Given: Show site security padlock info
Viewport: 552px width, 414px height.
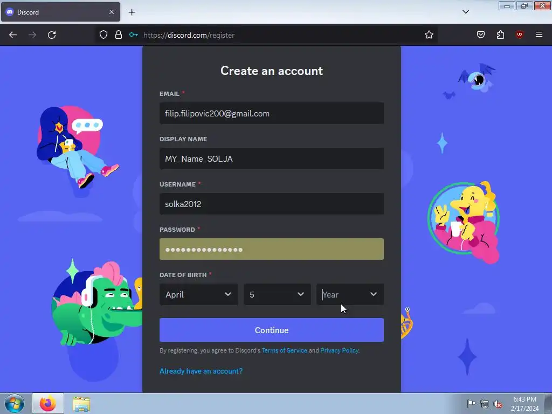Looking at the screenshot, I should [119, 35].
